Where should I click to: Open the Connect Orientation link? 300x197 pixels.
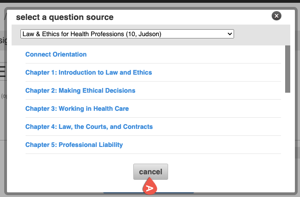(56, 54)
